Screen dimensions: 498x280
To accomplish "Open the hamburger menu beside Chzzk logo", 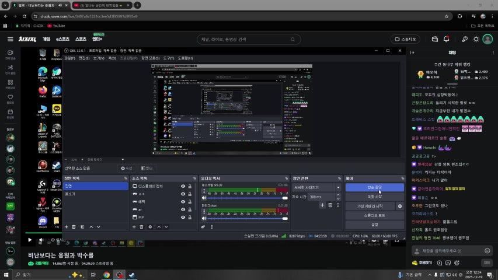I will (x=10, y=39).
